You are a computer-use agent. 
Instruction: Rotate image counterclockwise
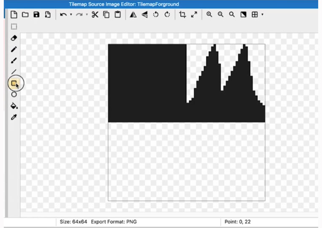tap(156, 15)
